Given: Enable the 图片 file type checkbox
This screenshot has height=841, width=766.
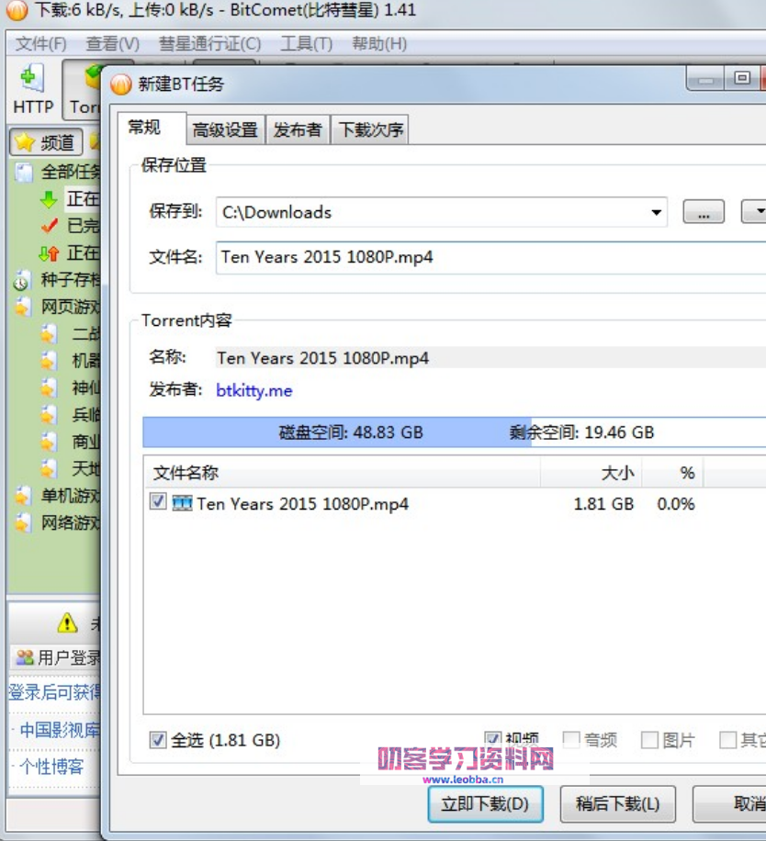Looking at the screenshot, I should pos(649,739).
